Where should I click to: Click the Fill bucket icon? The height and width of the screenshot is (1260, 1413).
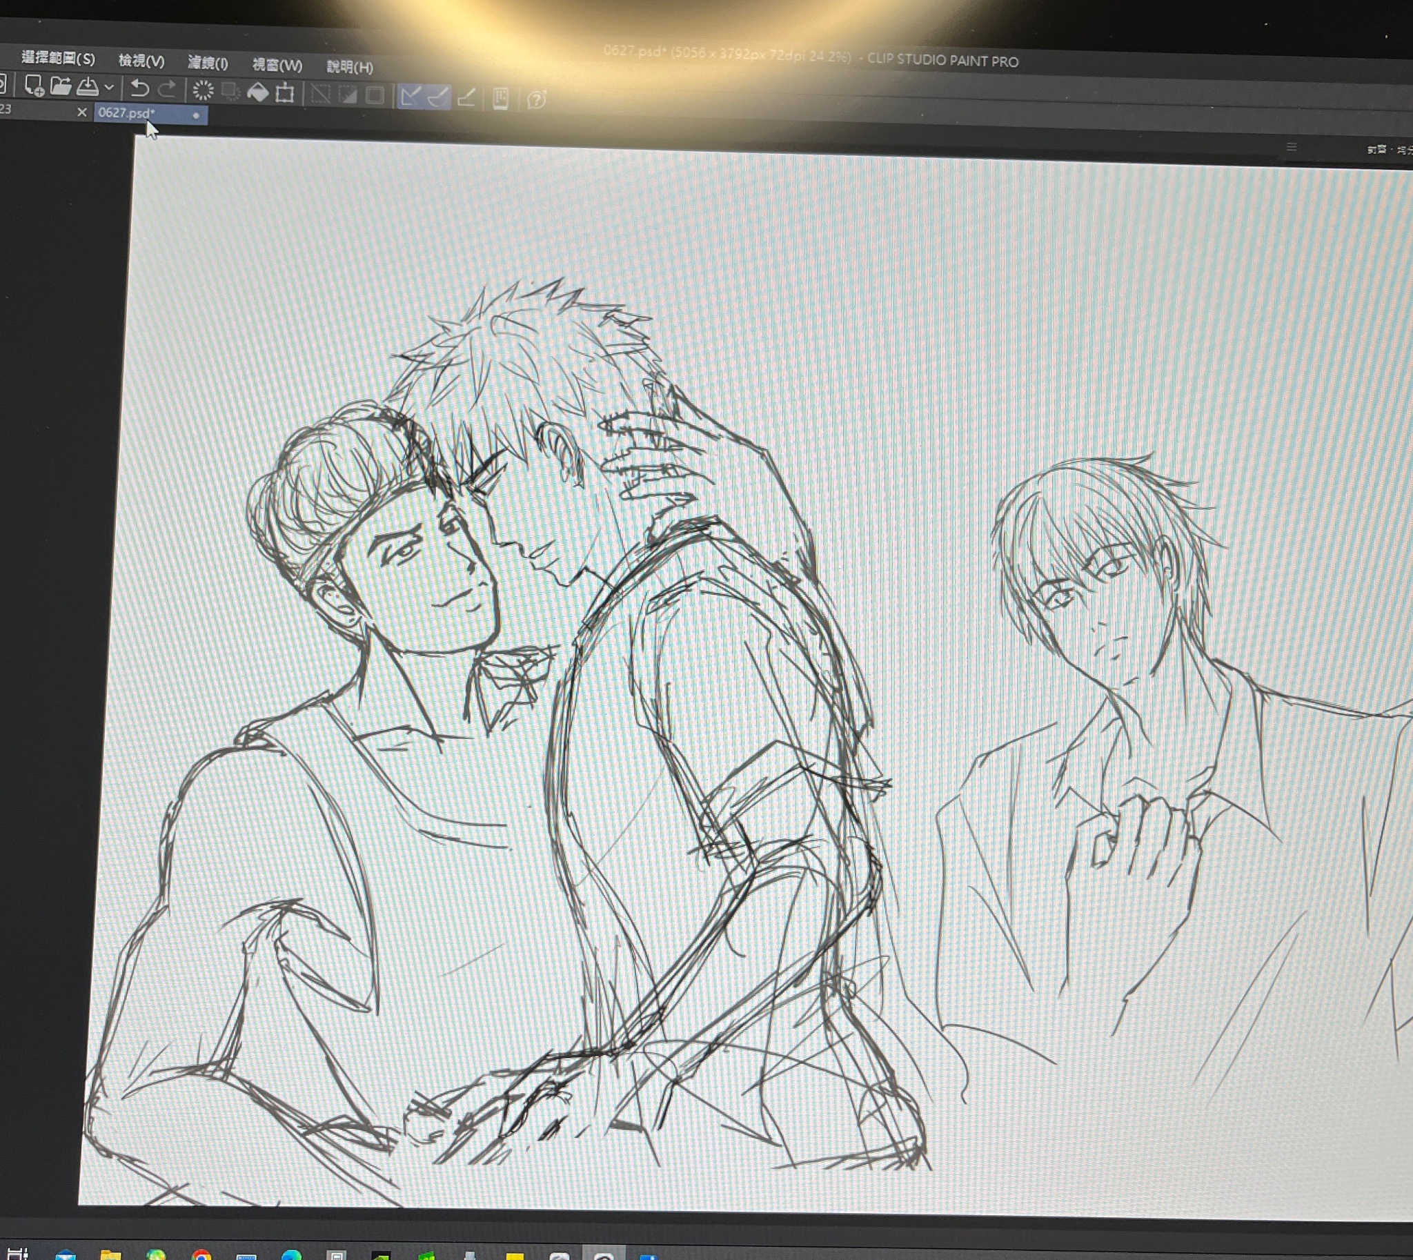pyautogui.click(x=257, y=92)
